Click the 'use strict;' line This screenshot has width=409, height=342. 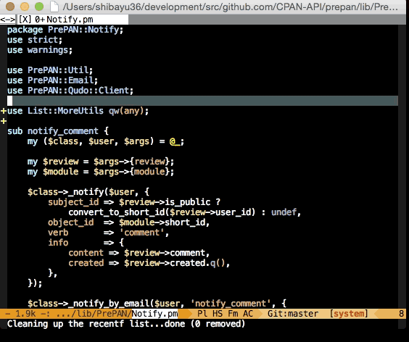point(35,40)
